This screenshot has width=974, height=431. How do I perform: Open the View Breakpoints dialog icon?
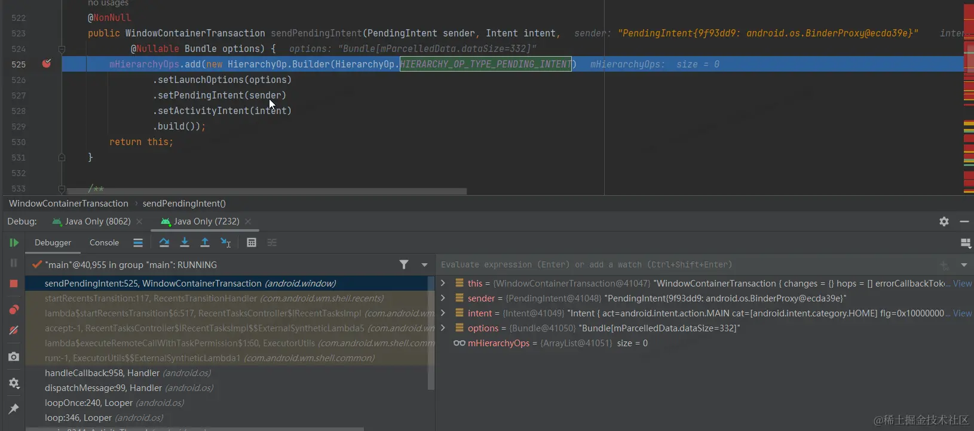click(x=14, y=309)
